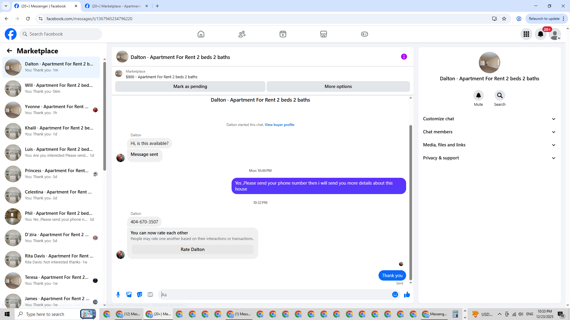Choose an emoji from the smiley icon
This screenshot has width=570, height=320.
coord(395,295)
